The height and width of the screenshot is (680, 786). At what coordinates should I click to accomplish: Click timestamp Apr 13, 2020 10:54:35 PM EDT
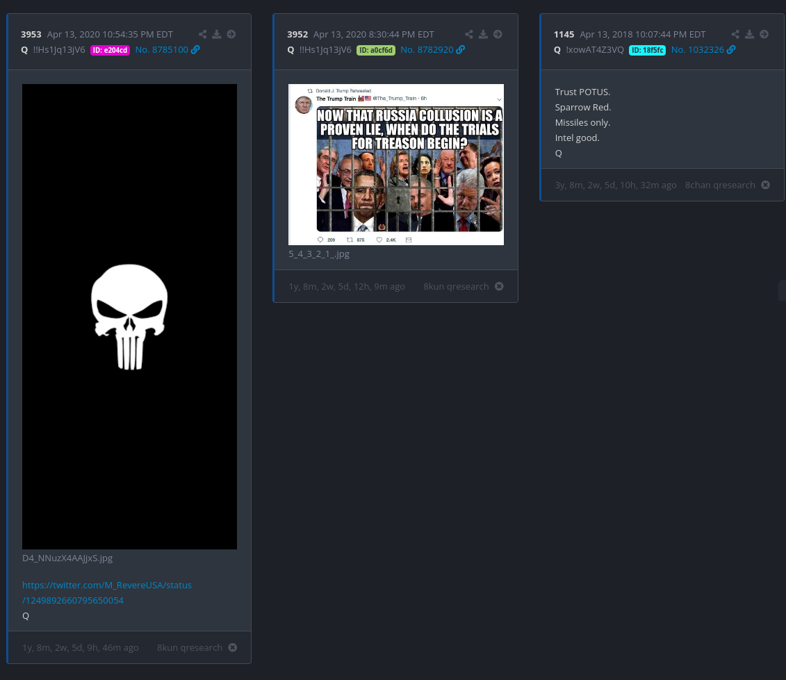click(110, 34)
